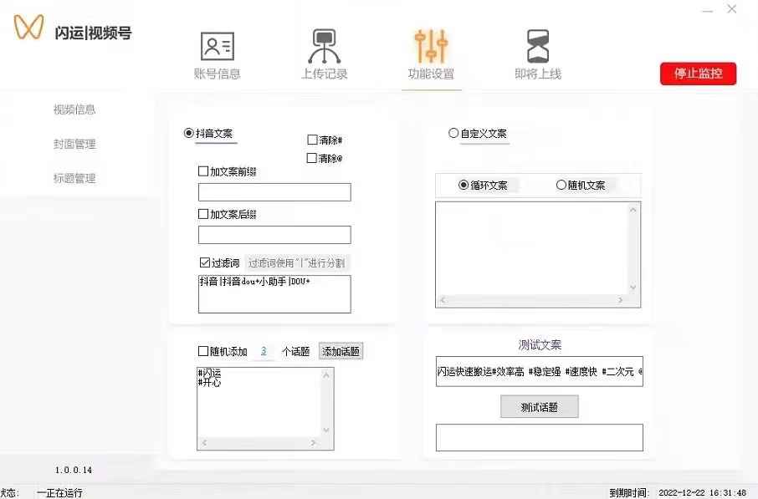The image size is (758, 499).
Task: Open the 上传记录 upload records icon
Action: [324, 46]
